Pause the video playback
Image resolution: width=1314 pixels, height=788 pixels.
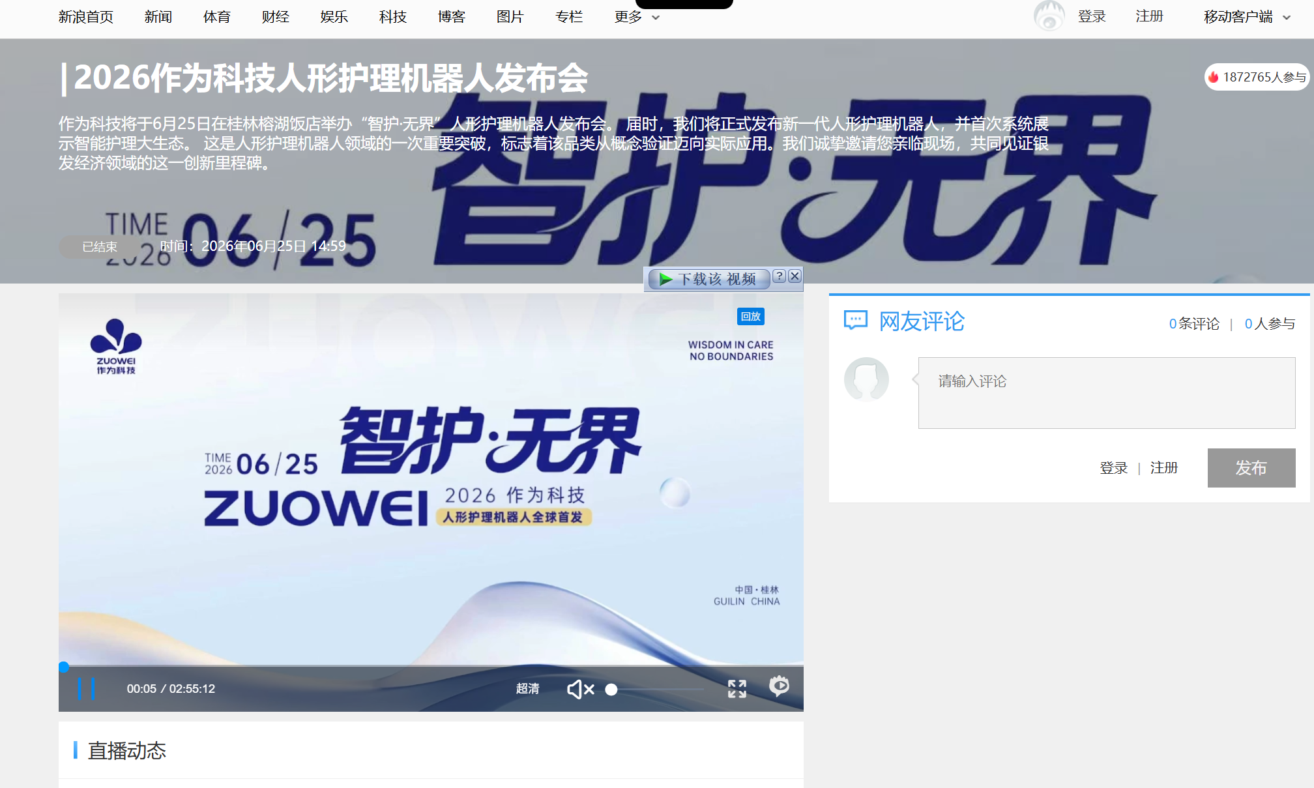click(86, 688)
